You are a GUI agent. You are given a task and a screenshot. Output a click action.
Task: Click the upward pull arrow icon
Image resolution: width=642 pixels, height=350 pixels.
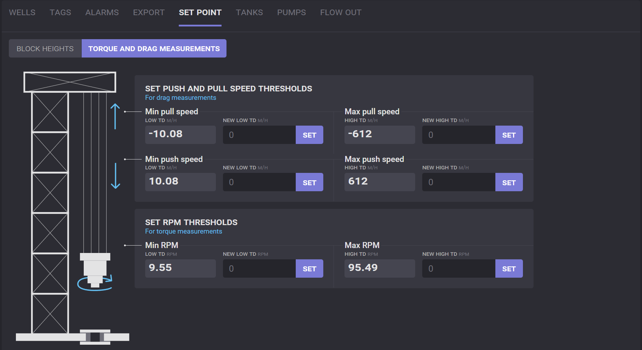[x=115, y=116]
